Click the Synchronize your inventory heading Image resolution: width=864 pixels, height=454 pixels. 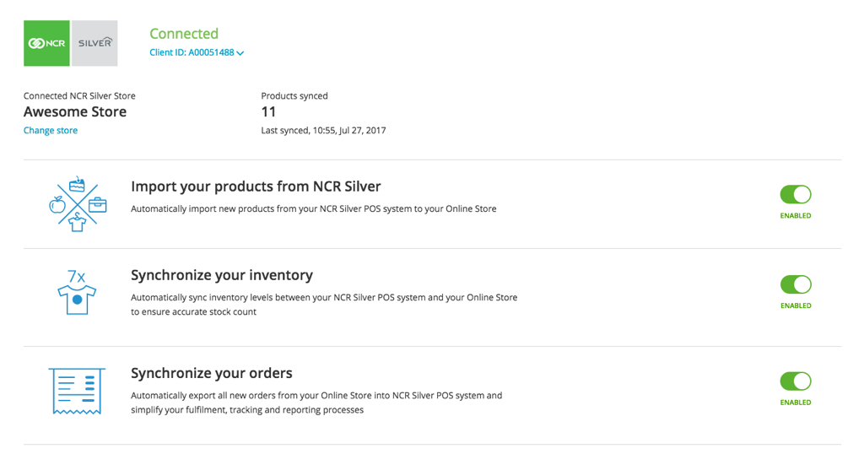coord(222,275)
